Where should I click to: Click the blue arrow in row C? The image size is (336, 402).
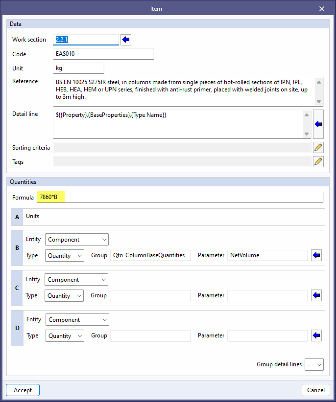316,295
